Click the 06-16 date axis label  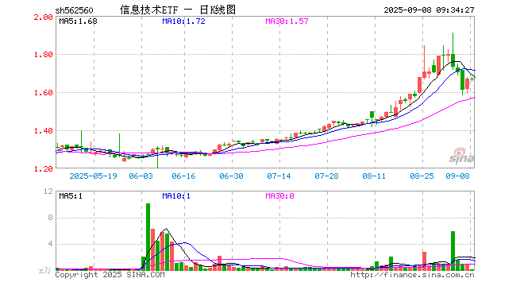[184, 176]
